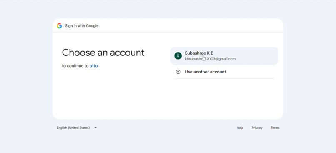Click the Google logo in header
The width and height of the screenshot is (336, 153).
pyautogui.click(x=59, y=26)
